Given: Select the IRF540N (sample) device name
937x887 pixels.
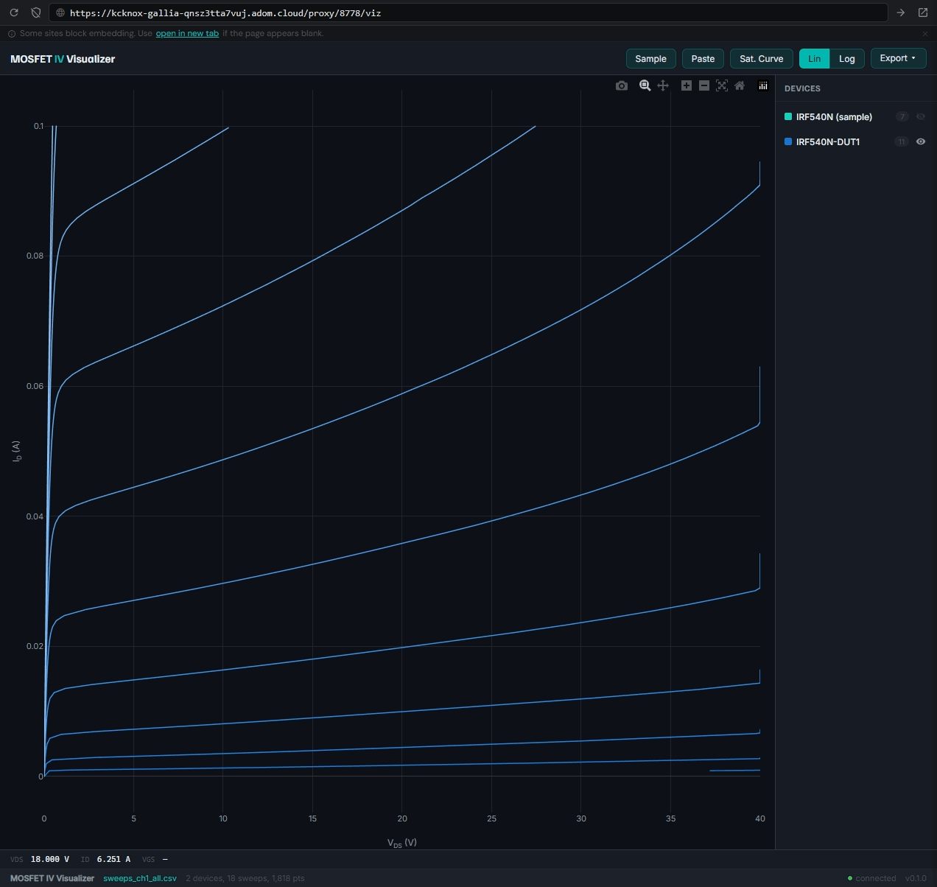Looking at the screenshot, I should [834, 117].
